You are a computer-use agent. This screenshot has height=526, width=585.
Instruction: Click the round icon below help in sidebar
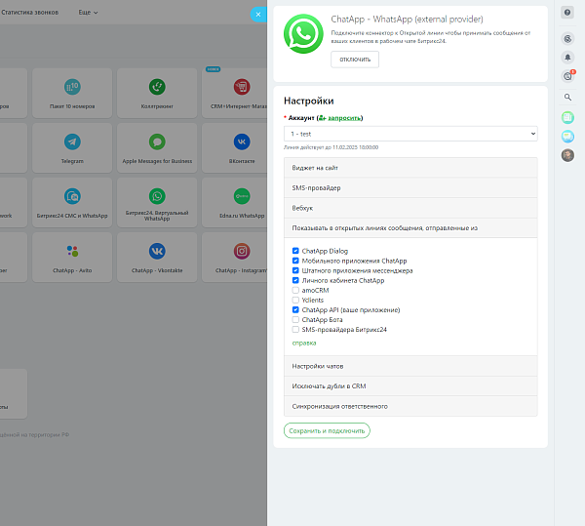(x=567, y=39)
